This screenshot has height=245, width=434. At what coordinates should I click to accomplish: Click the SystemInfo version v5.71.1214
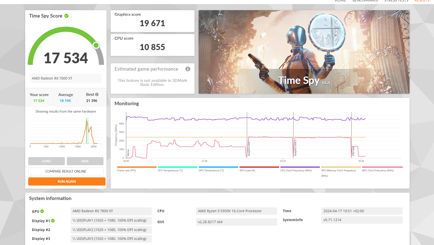(362, 220)
